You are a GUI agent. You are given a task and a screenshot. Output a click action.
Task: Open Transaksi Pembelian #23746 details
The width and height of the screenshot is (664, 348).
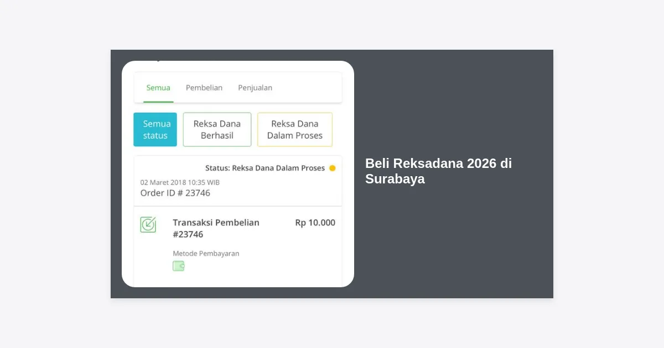pos(216,228)
